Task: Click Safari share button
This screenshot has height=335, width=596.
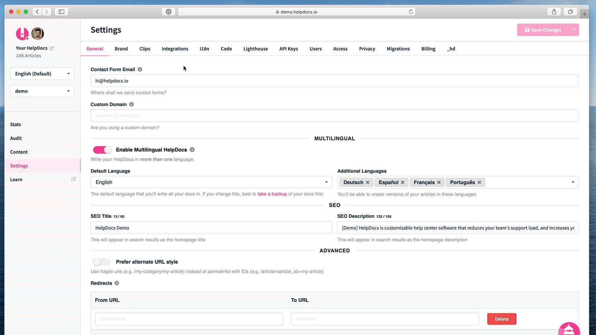Action: tap(554, 12)
